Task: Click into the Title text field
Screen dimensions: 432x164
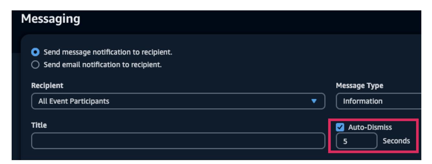Action: pos(178,141)
